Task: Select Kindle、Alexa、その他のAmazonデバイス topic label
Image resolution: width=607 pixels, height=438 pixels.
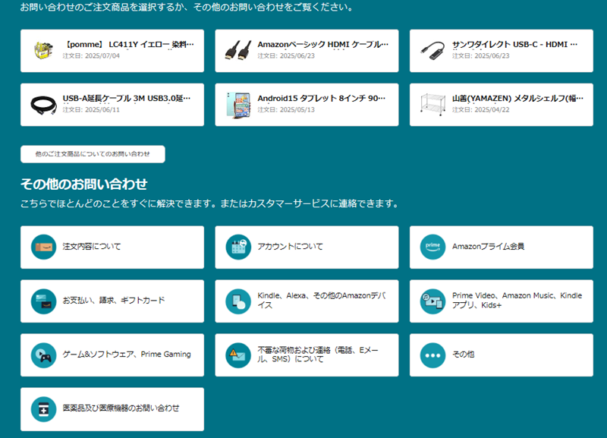Action: [322, 300]
